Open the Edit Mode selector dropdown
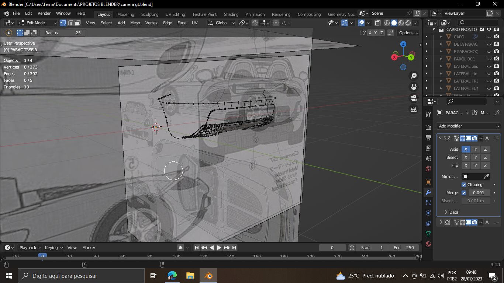 (x=38, y=23)
